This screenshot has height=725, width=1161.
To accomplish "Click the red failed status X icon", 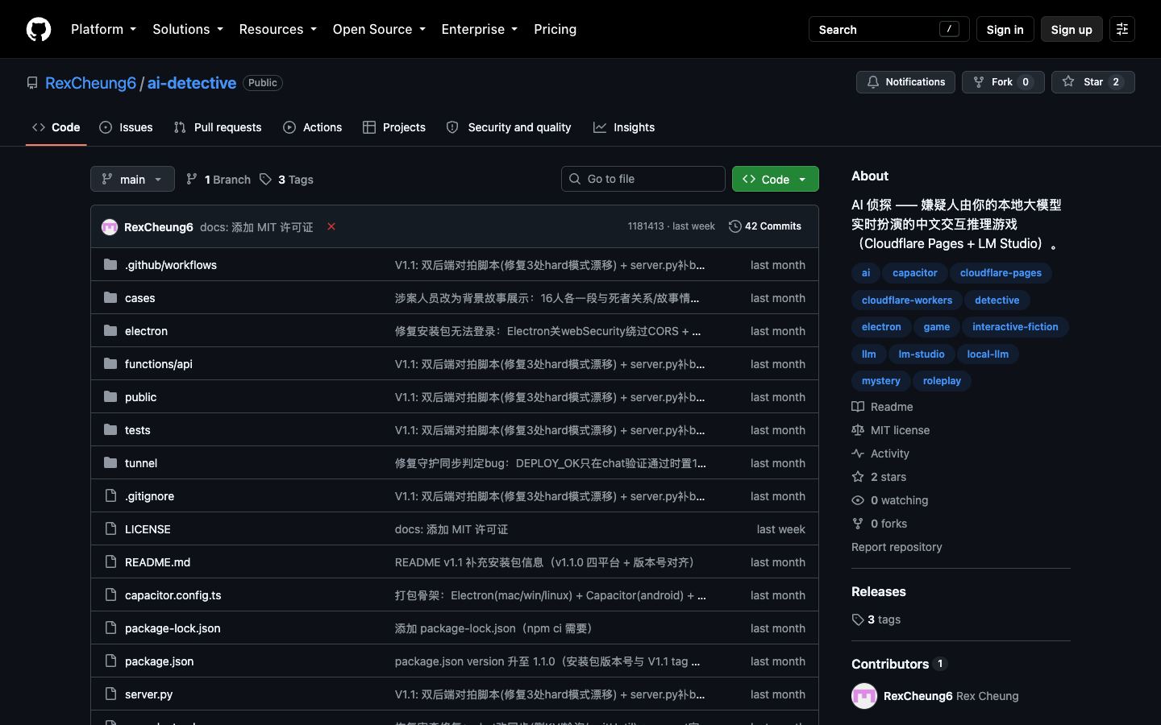I will tap(331, 226).
